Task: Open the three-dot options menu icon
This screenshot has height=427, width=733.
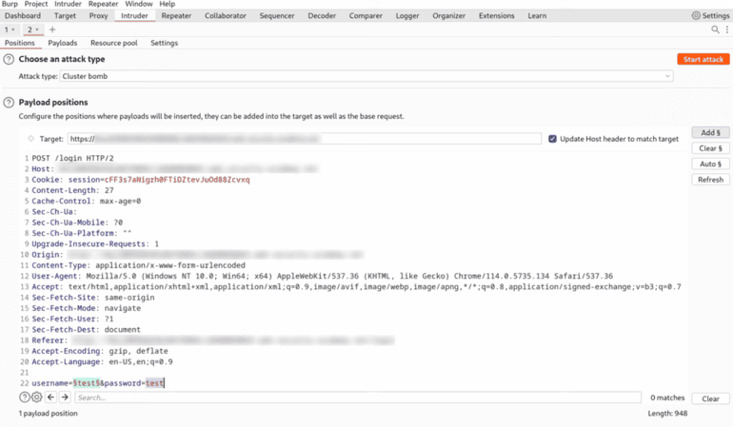Action: (x=727, y=29)
